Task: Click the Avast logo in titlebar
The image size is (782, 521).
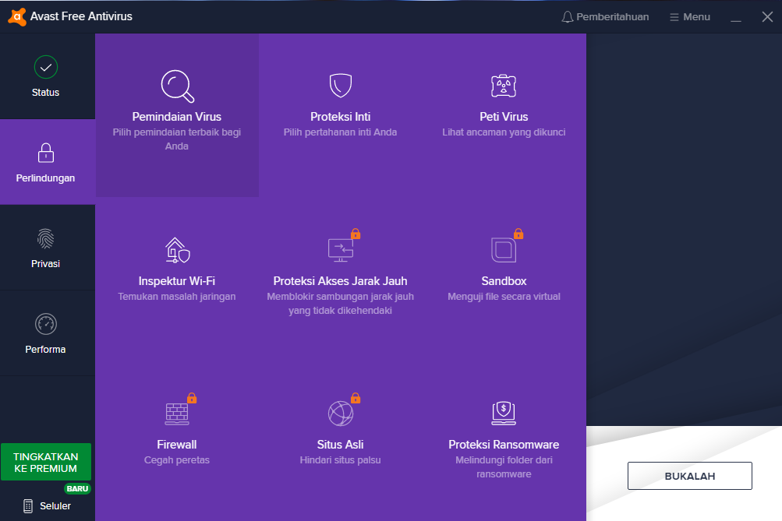Action: pos(17,16)
